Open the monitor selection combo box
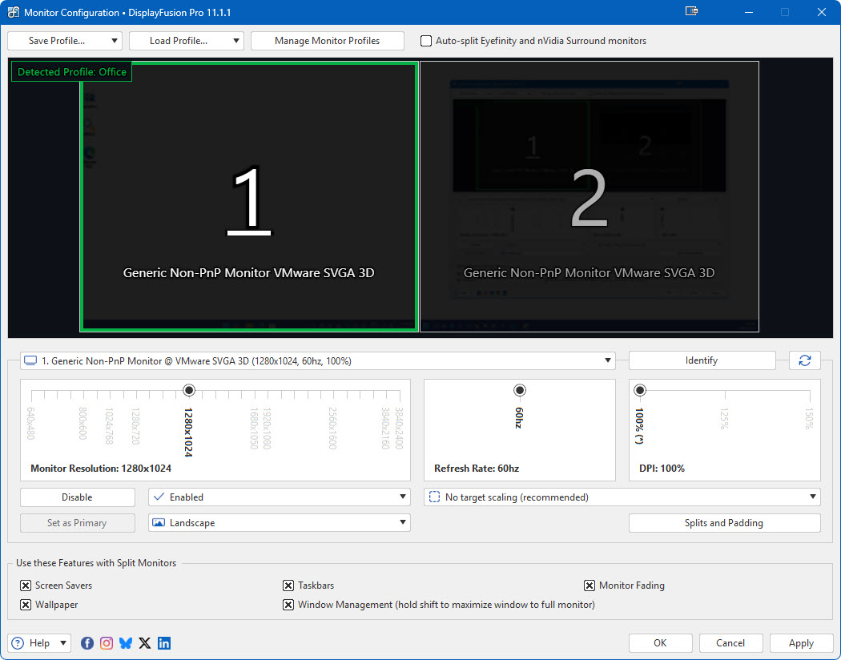841x660 pixels. tap(317, 361)
